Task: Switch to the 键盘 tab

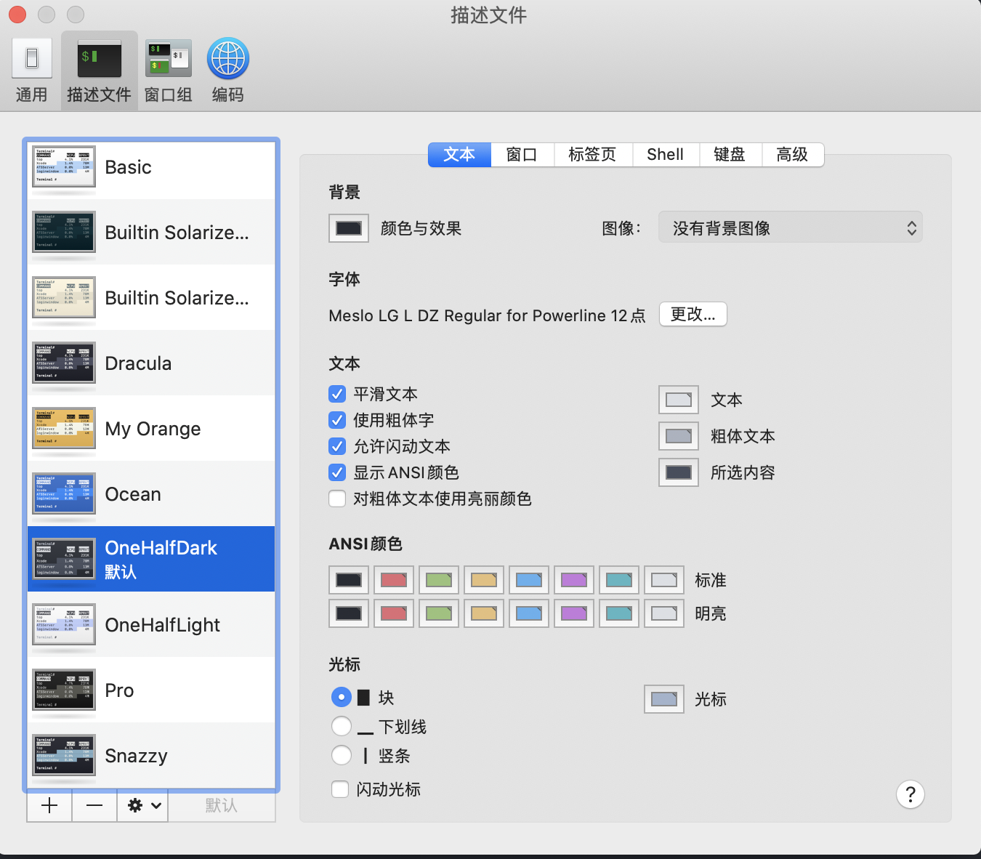Action: point(730,154)
